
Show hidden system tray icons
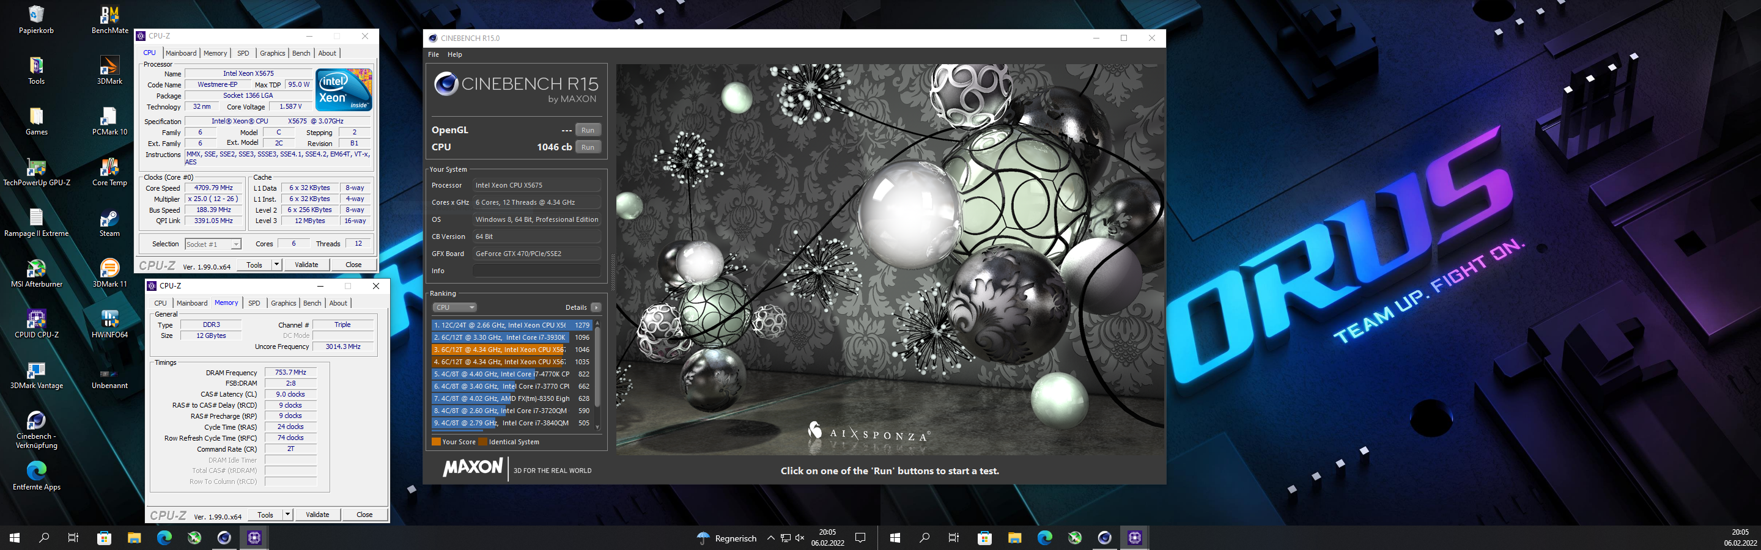pos(770,538)
